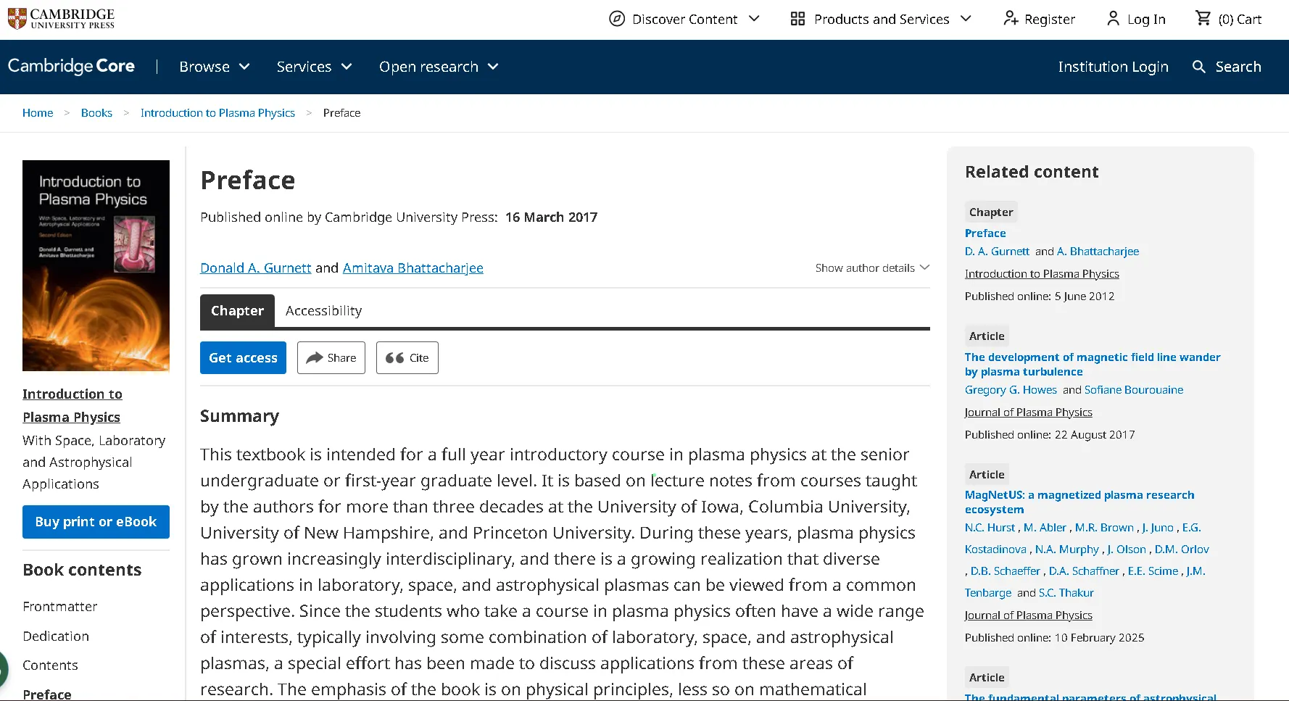Open author page for Donald A. Gurnett

(x=255, y=267)
